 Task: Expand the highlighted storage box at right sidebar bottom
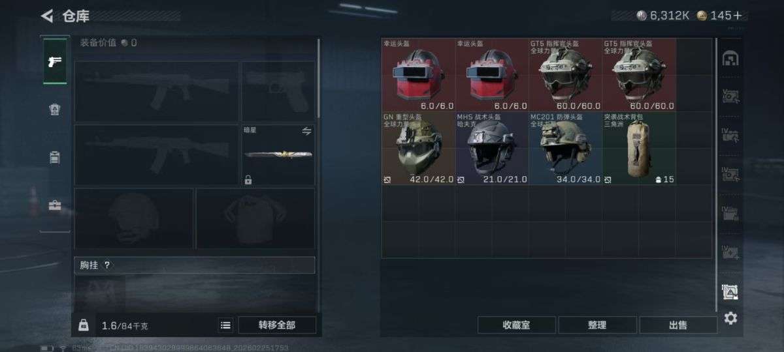click(x=730, y=292)
